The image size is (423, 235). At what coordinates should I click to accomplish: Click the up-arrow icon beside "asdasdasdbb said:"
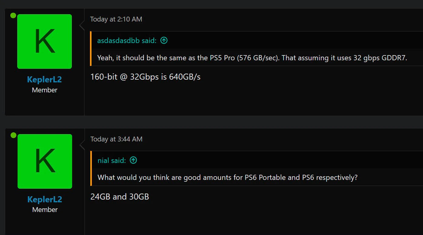click(x=164, y=40)
